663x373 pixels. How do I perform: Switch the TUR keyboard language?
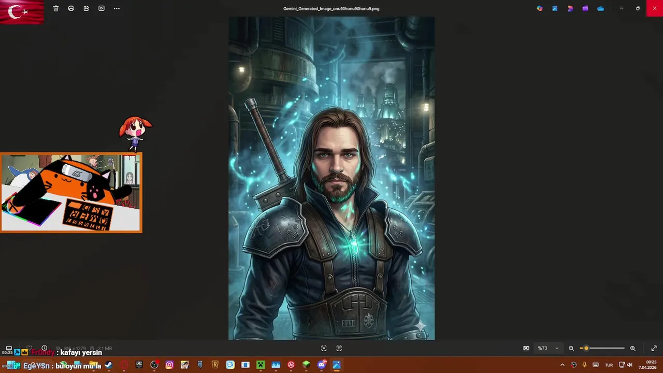click(609, 365)
